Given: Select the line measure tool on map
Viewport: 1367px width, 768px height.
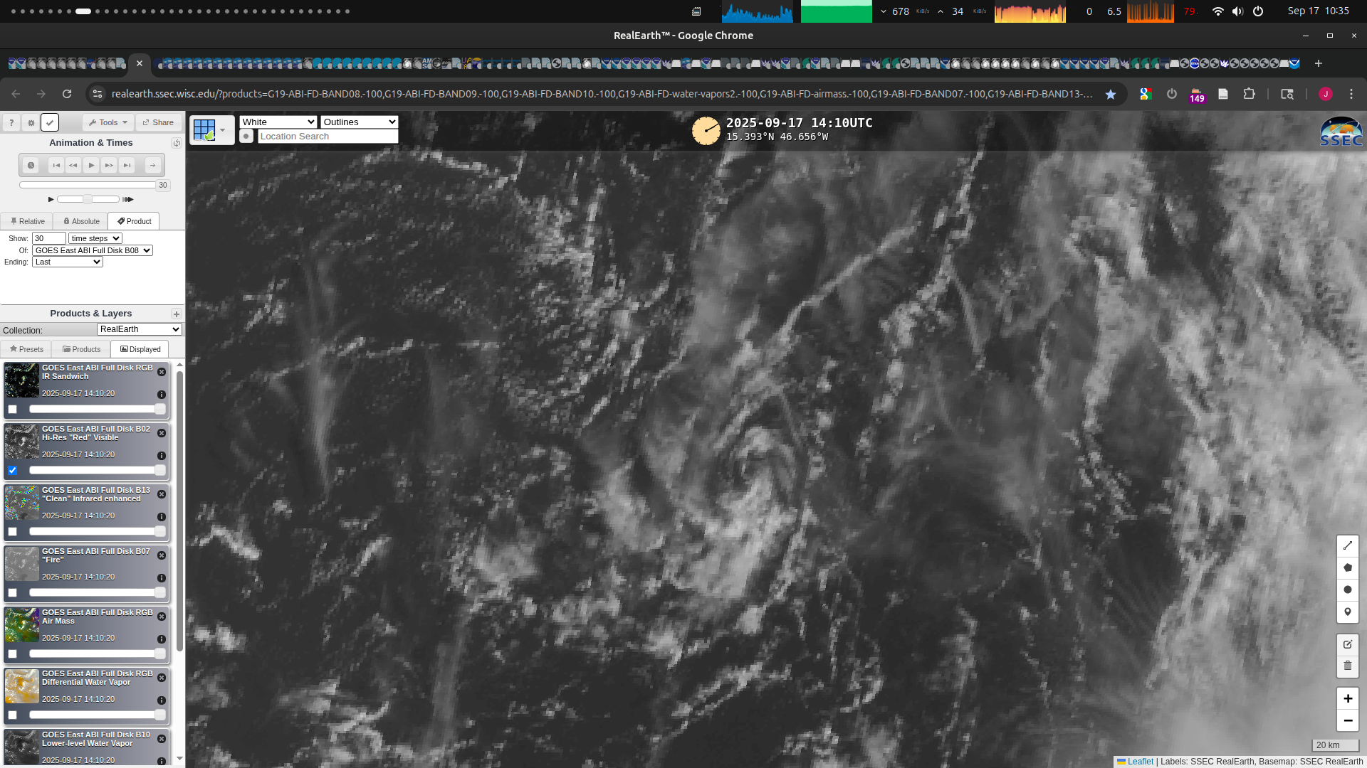Looking at the screenshot, I should click(1347, 545).
